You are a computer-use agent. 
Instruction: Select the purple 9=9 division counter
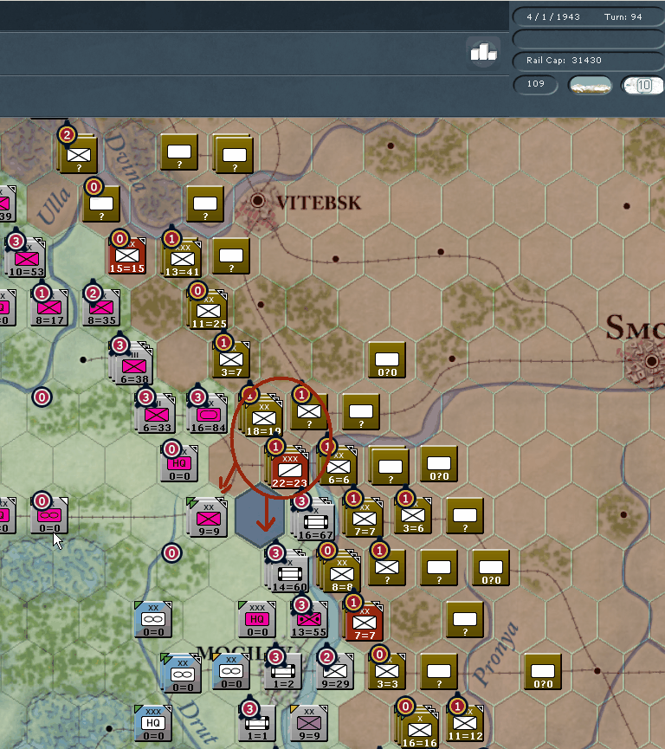click(308, 723)
